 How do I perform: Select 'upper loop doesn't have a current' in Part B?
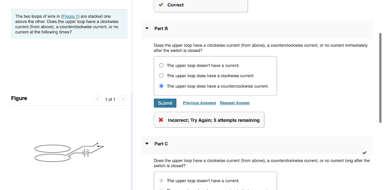161,65
